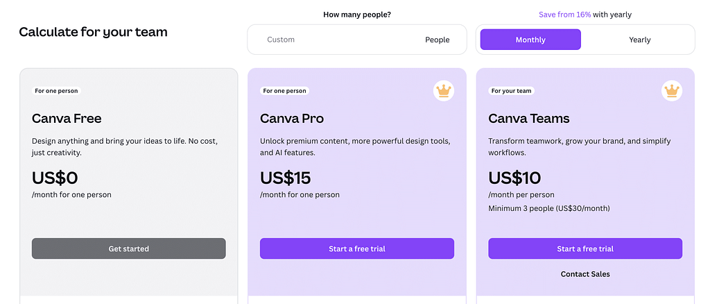Click 'Minimum 3 people' note
This screenshot has width=710, height=304.
[549, 208]
